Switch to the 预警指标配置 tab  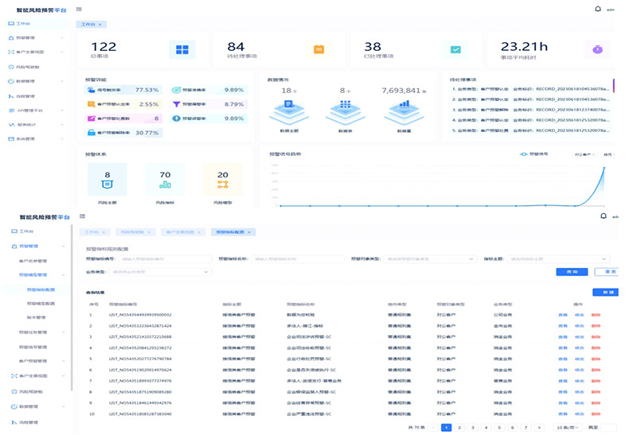click(x=232, y=231)
